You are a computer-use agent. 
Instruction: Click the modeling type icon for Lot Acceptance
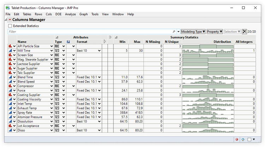[10, 126]
